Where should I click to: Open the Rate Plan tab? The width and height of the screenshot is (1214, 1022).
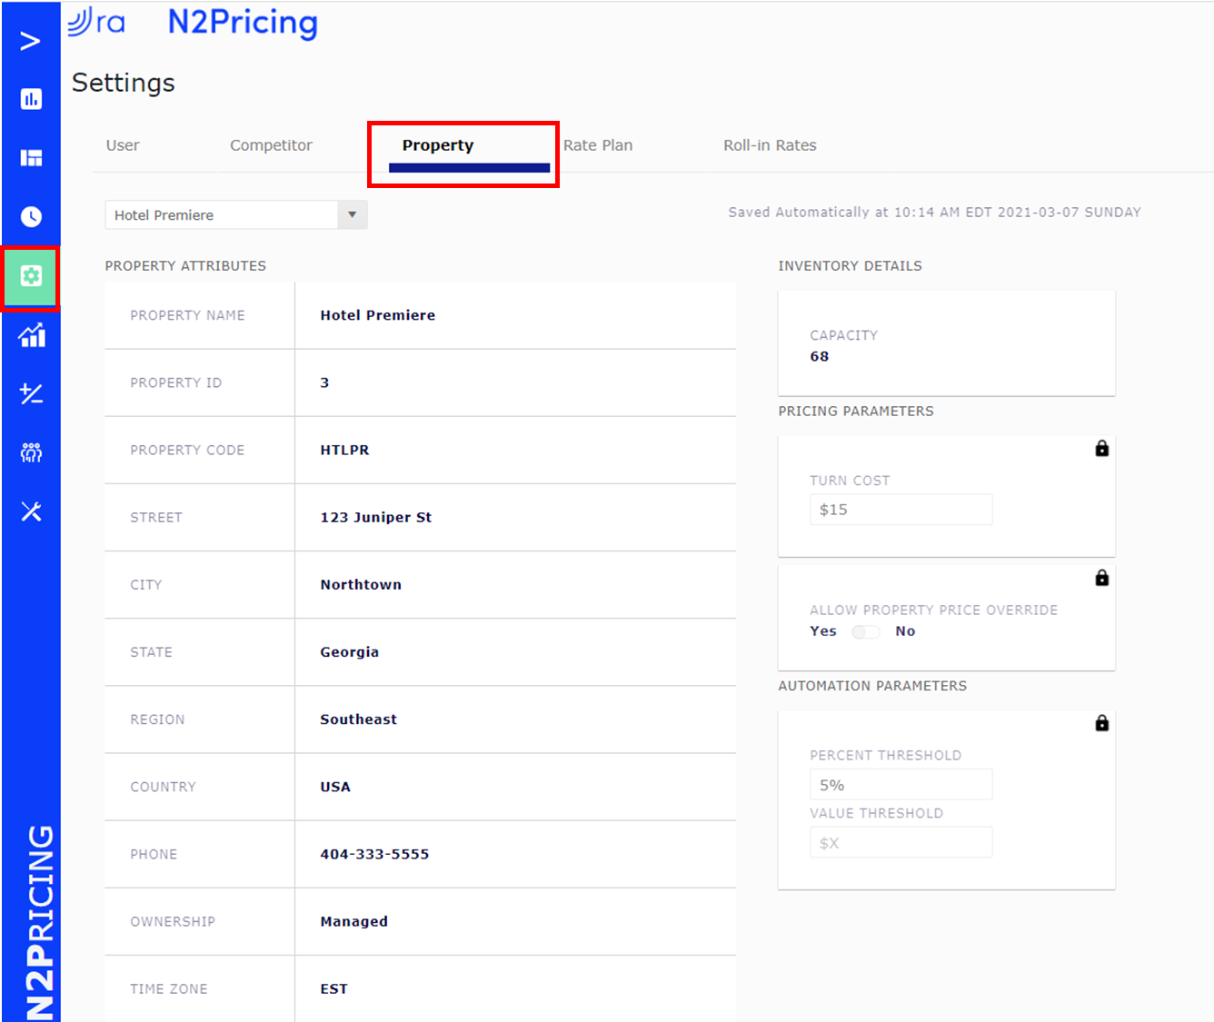598,144
